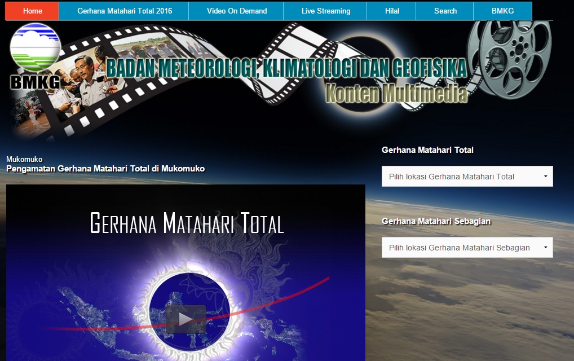Click the Mukomuko location label
This screenshot has width=574, height=361.
[x=24, y=159]
